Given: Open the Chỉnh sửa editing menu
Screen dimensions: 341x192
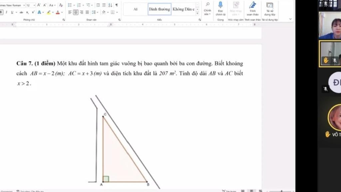Looking at the screenshot, I should [207, 9].
